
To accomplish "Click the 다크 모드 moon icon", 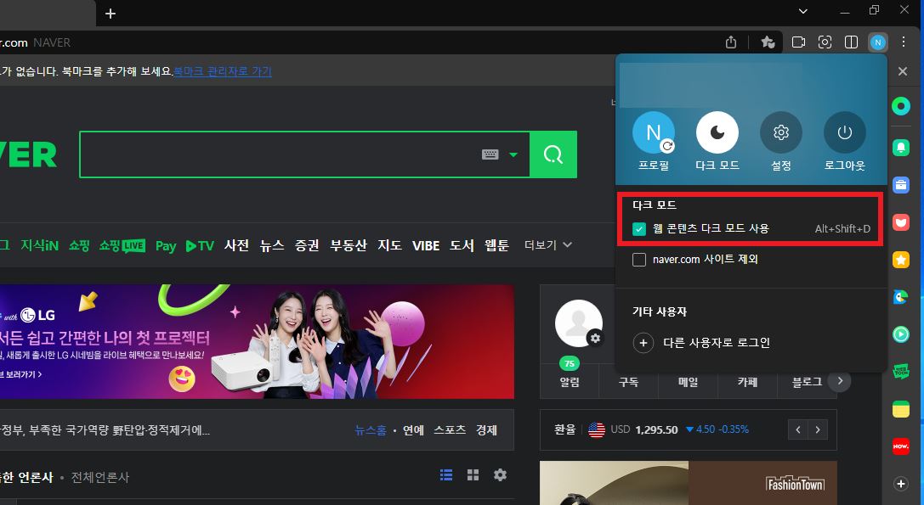I will click(x=717, y=132).
